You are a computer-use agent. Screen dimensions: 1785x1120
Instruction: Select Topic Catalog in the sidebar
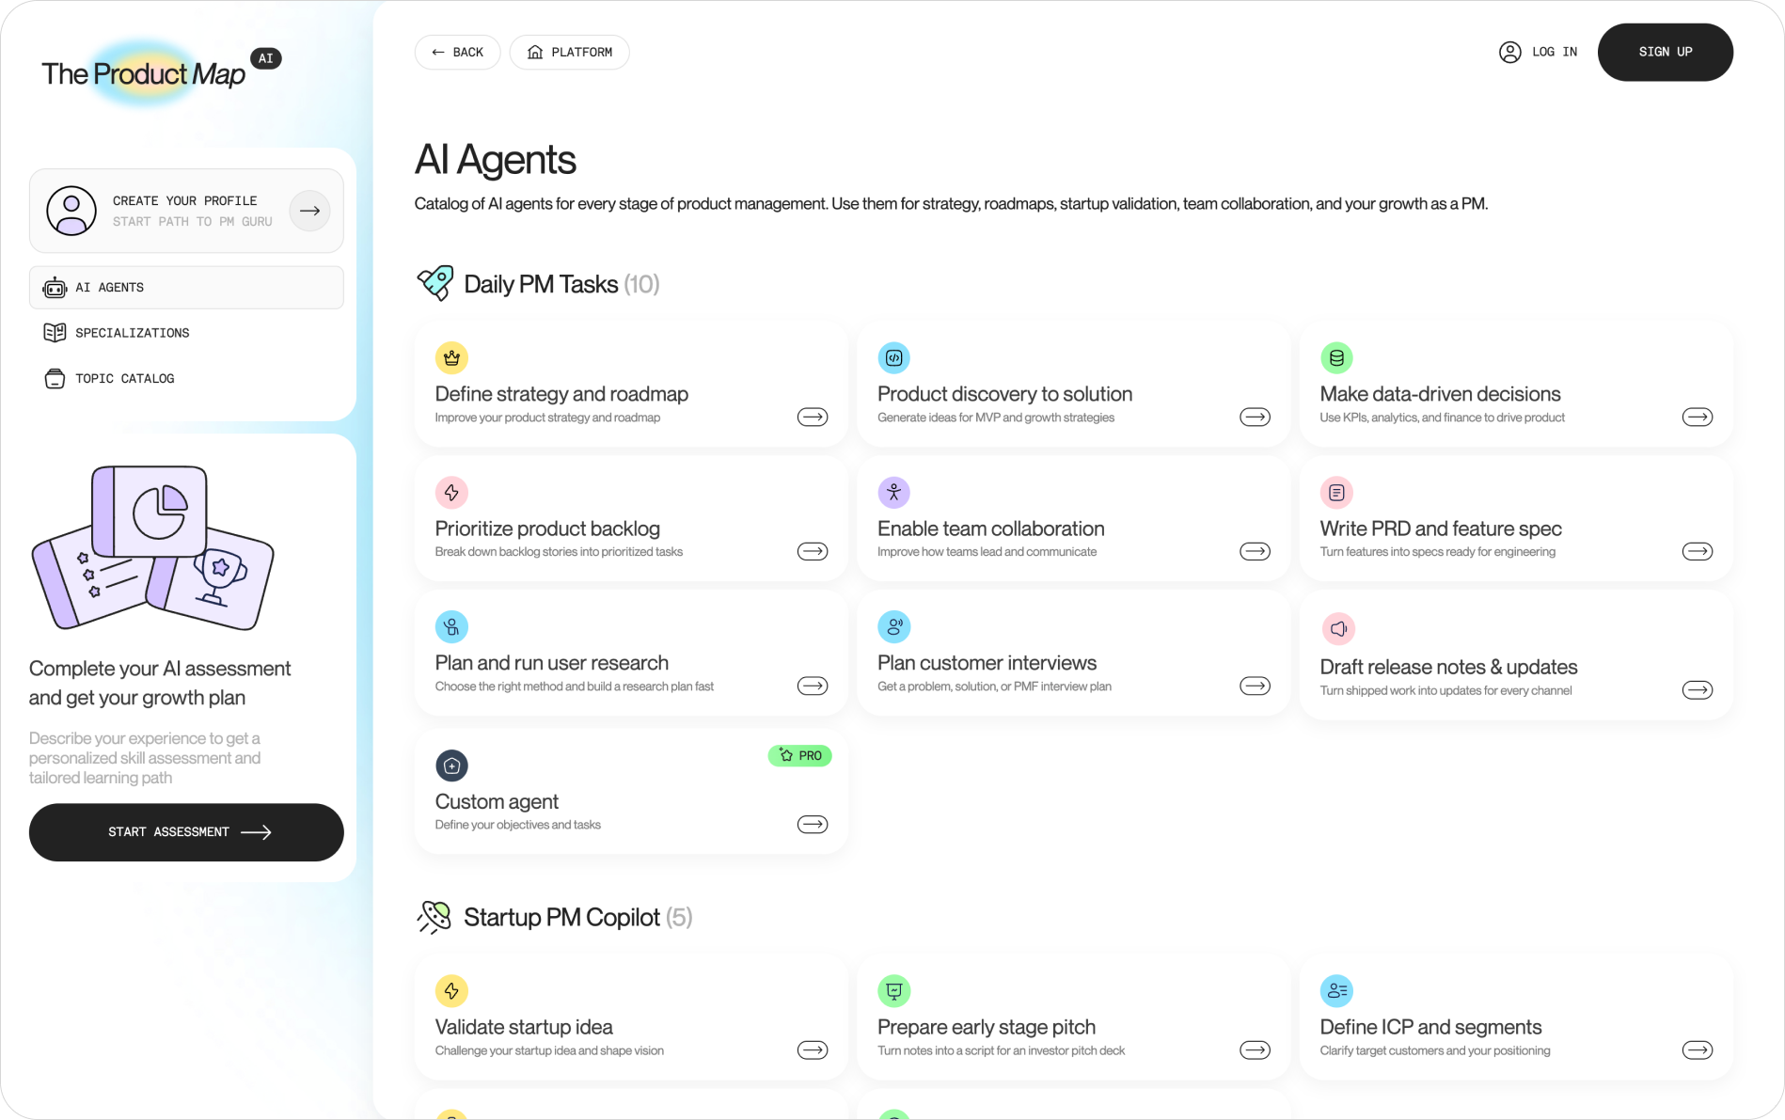(x=186, y=378)
